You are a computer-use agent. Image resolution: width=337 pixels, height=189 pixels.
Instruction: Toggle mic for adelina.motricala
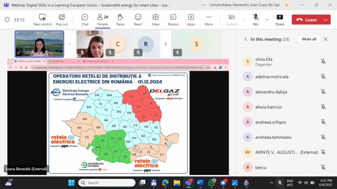point(323,76)
